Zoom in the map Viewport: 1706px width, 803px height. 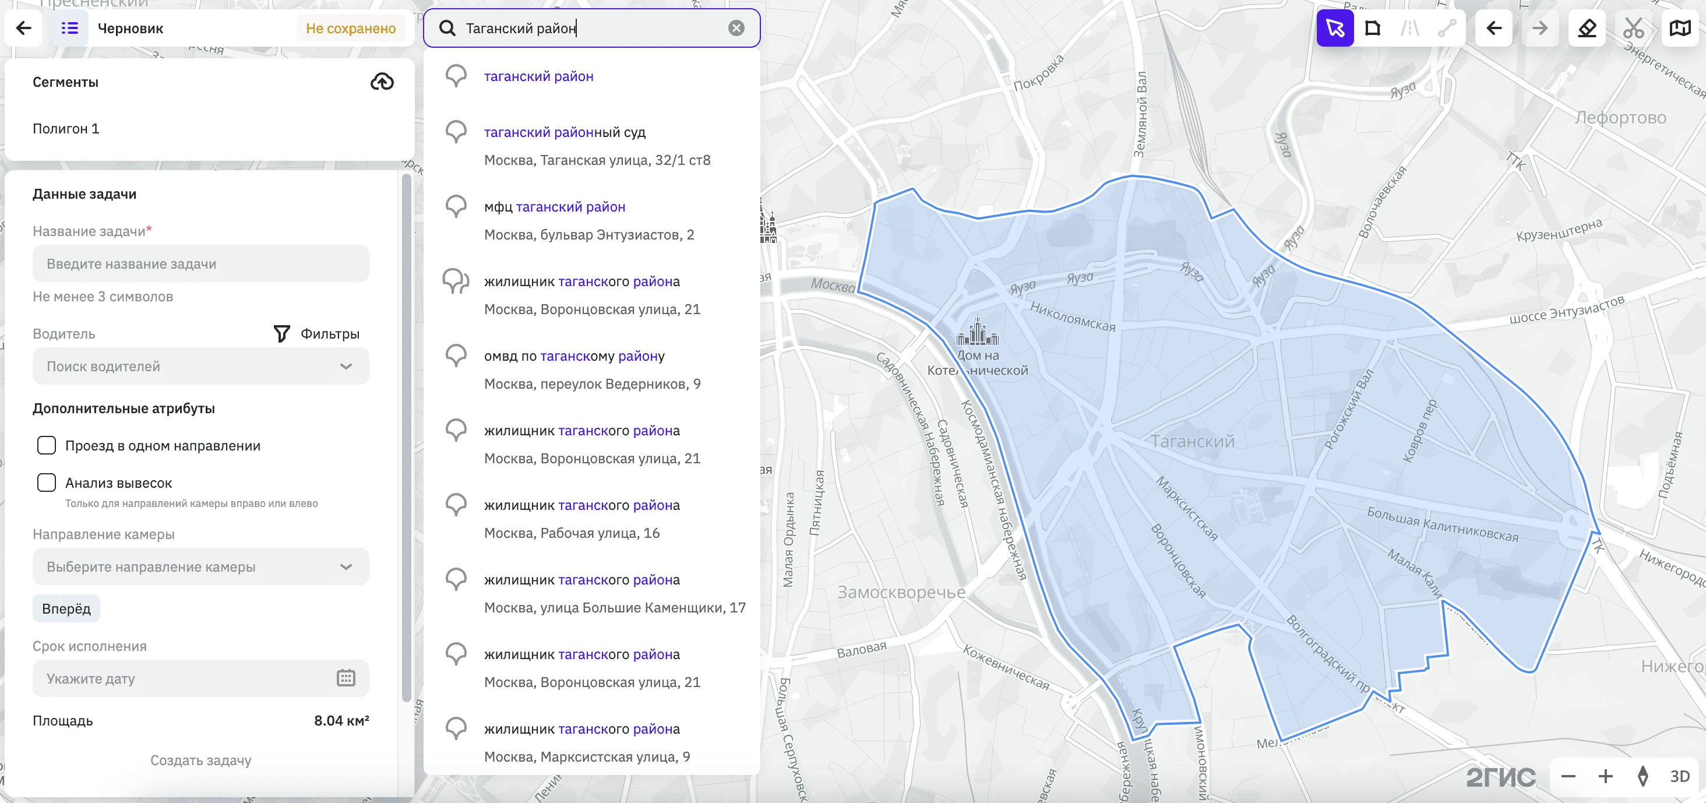[1605, 776]
